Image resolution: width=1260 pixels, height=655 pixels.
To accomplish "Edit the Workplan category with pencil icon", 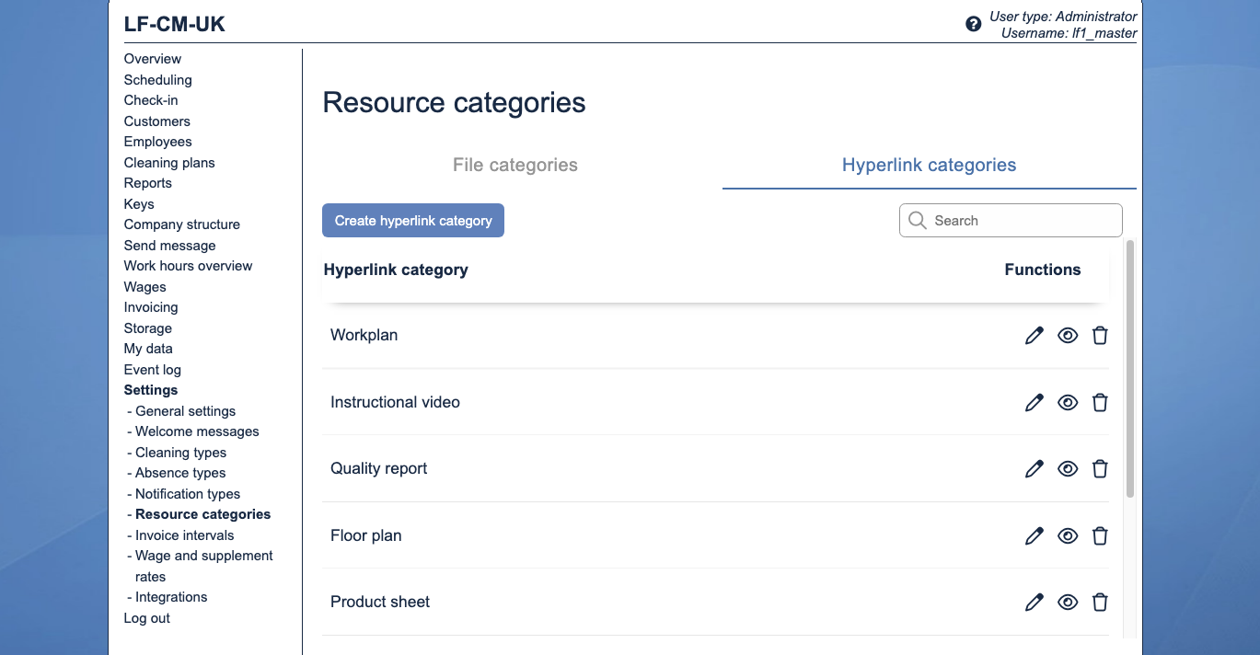I will [1035, 336].
